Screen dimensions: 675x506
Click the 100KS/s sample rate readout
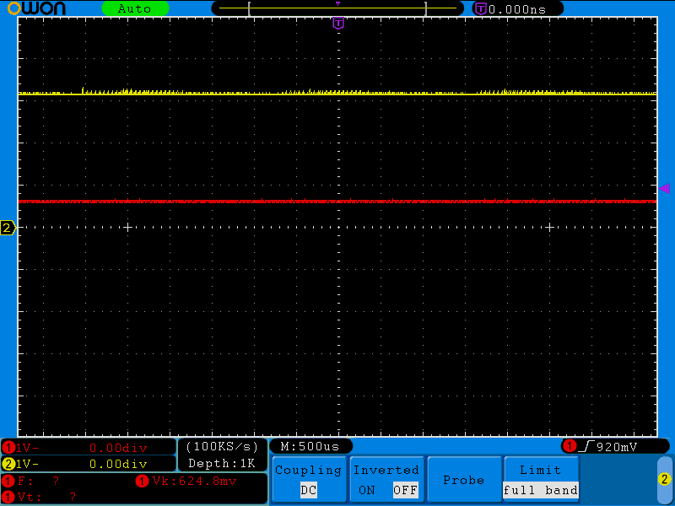tap(222, 446)
